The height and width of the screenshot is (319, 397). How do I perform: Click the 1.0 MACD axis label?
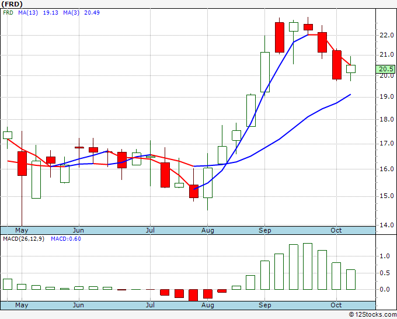pos(385,256)
